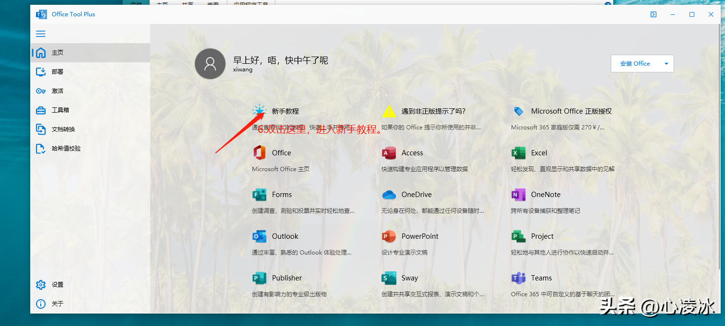Click the xiwang username text
Viewport: 725px width, 326px height.
click(243, 70)
